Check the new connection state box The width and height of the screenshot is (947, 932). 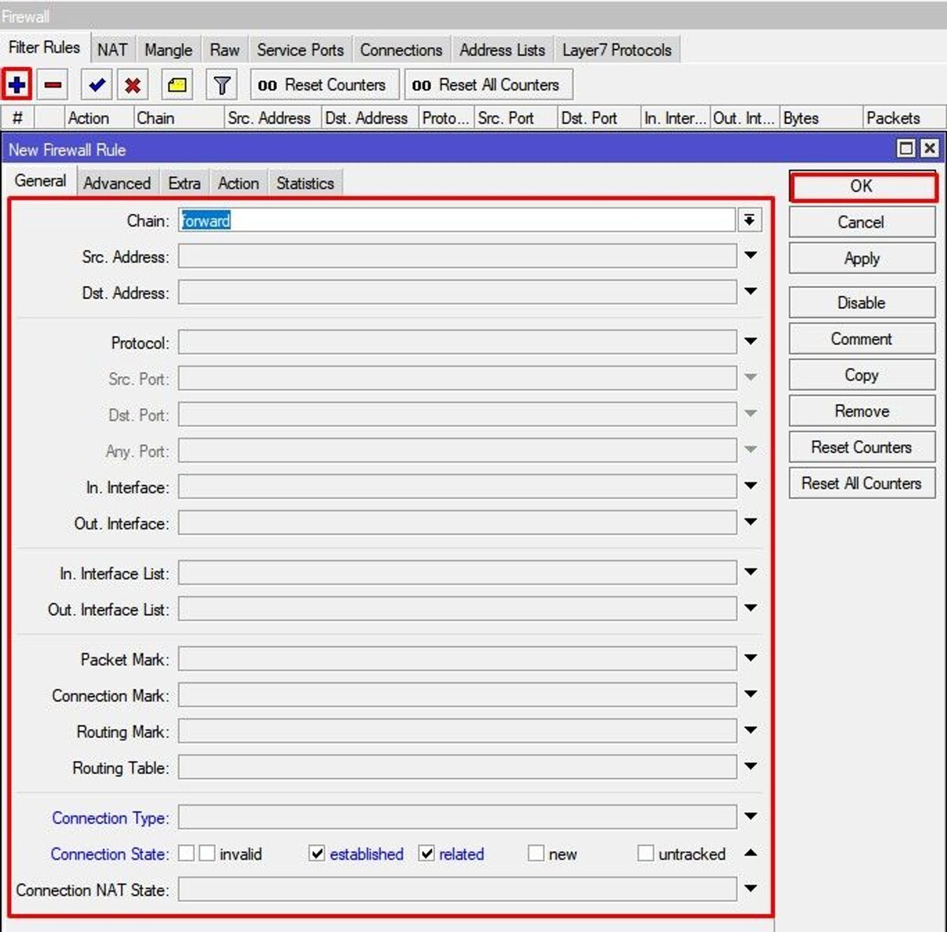point(536,853)
